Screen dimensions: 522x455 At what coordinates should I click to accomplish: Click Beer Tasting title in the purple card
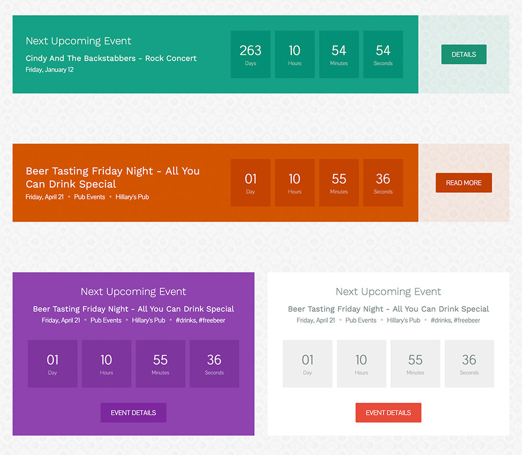[x=134, y=309]
